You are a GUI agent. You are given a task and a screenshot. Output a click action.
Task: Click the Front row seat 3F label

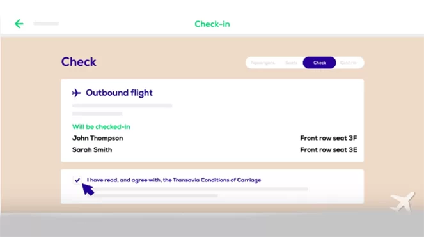(329, 138)
